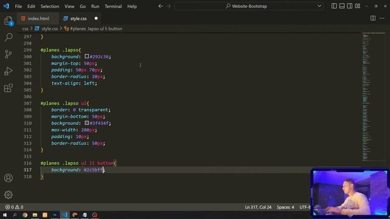
Task: Open the File menu
Action: pos(18,6)
